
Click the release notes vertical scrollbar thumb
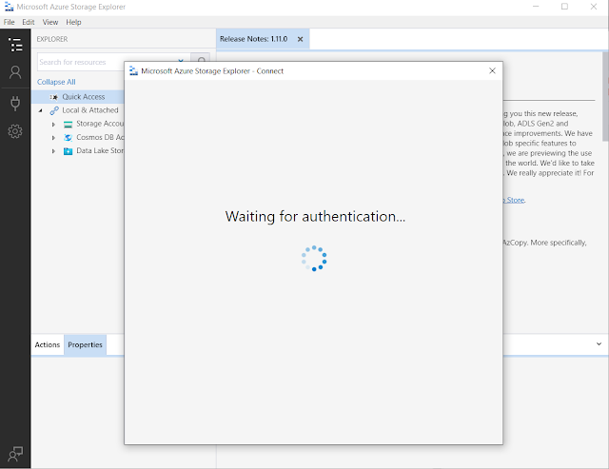coord(605,96)
